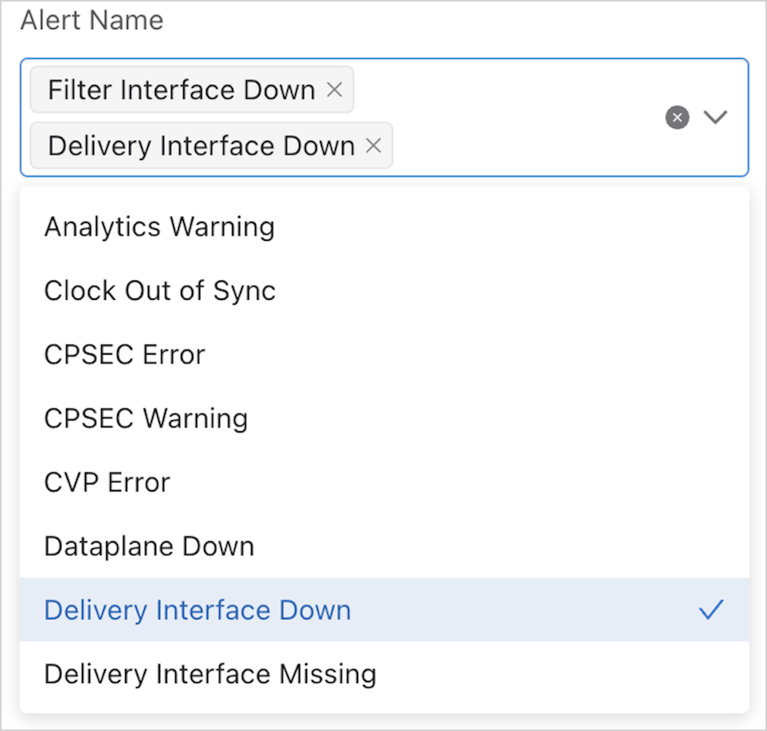
Task: Click the x on the first selected tag
Action: tap(334, 90)
